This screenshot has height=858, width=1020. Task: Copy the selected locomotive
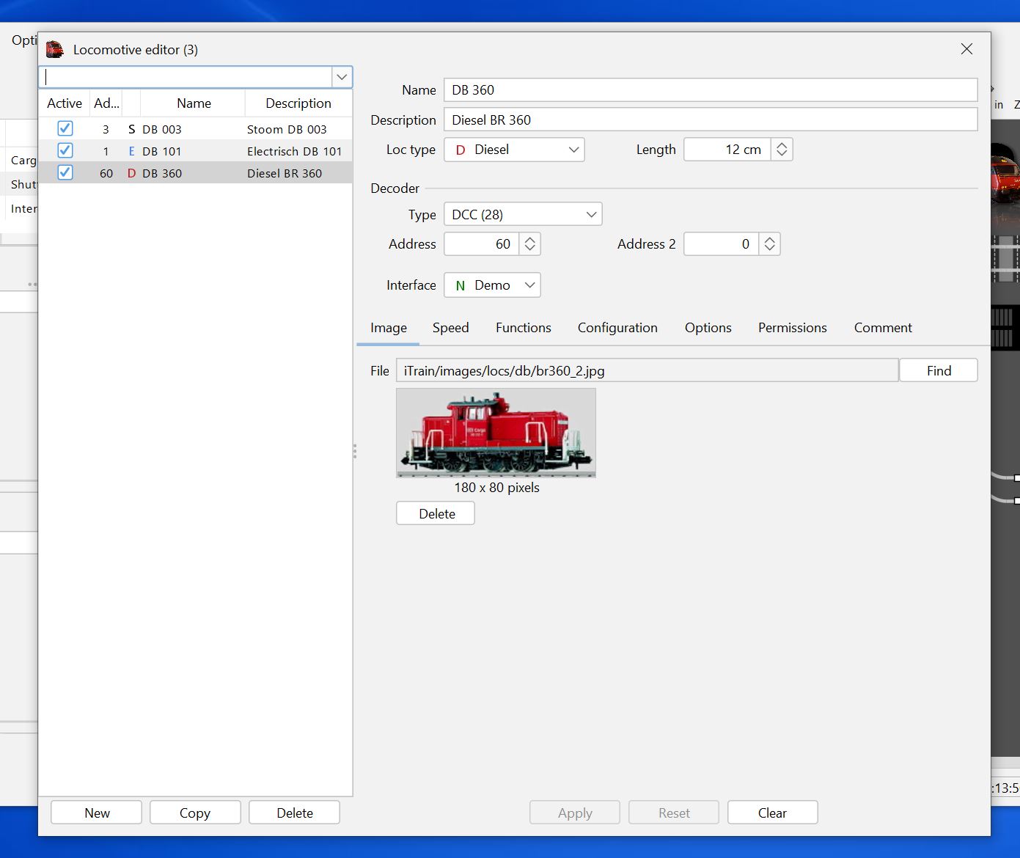(195, 812)
